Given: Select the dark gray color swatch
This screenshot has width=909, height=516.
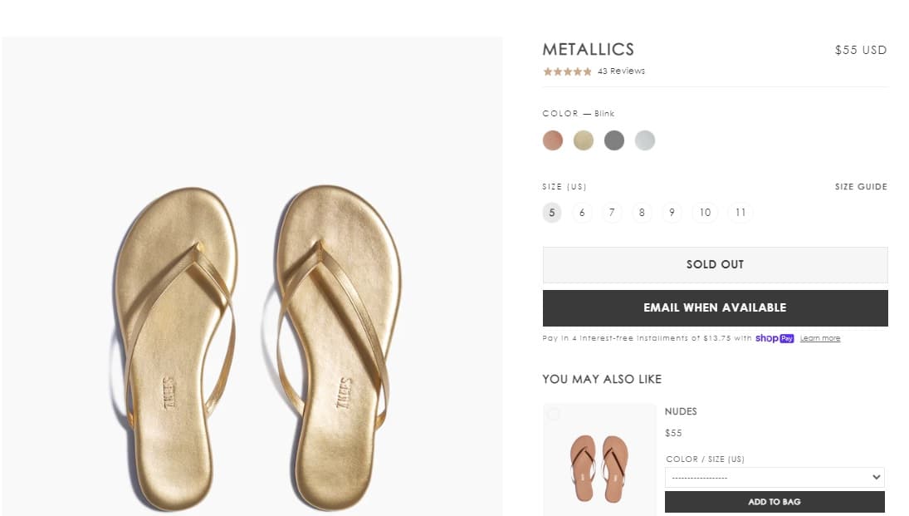Looking at the screenshot, I should [x=614, y=140].
